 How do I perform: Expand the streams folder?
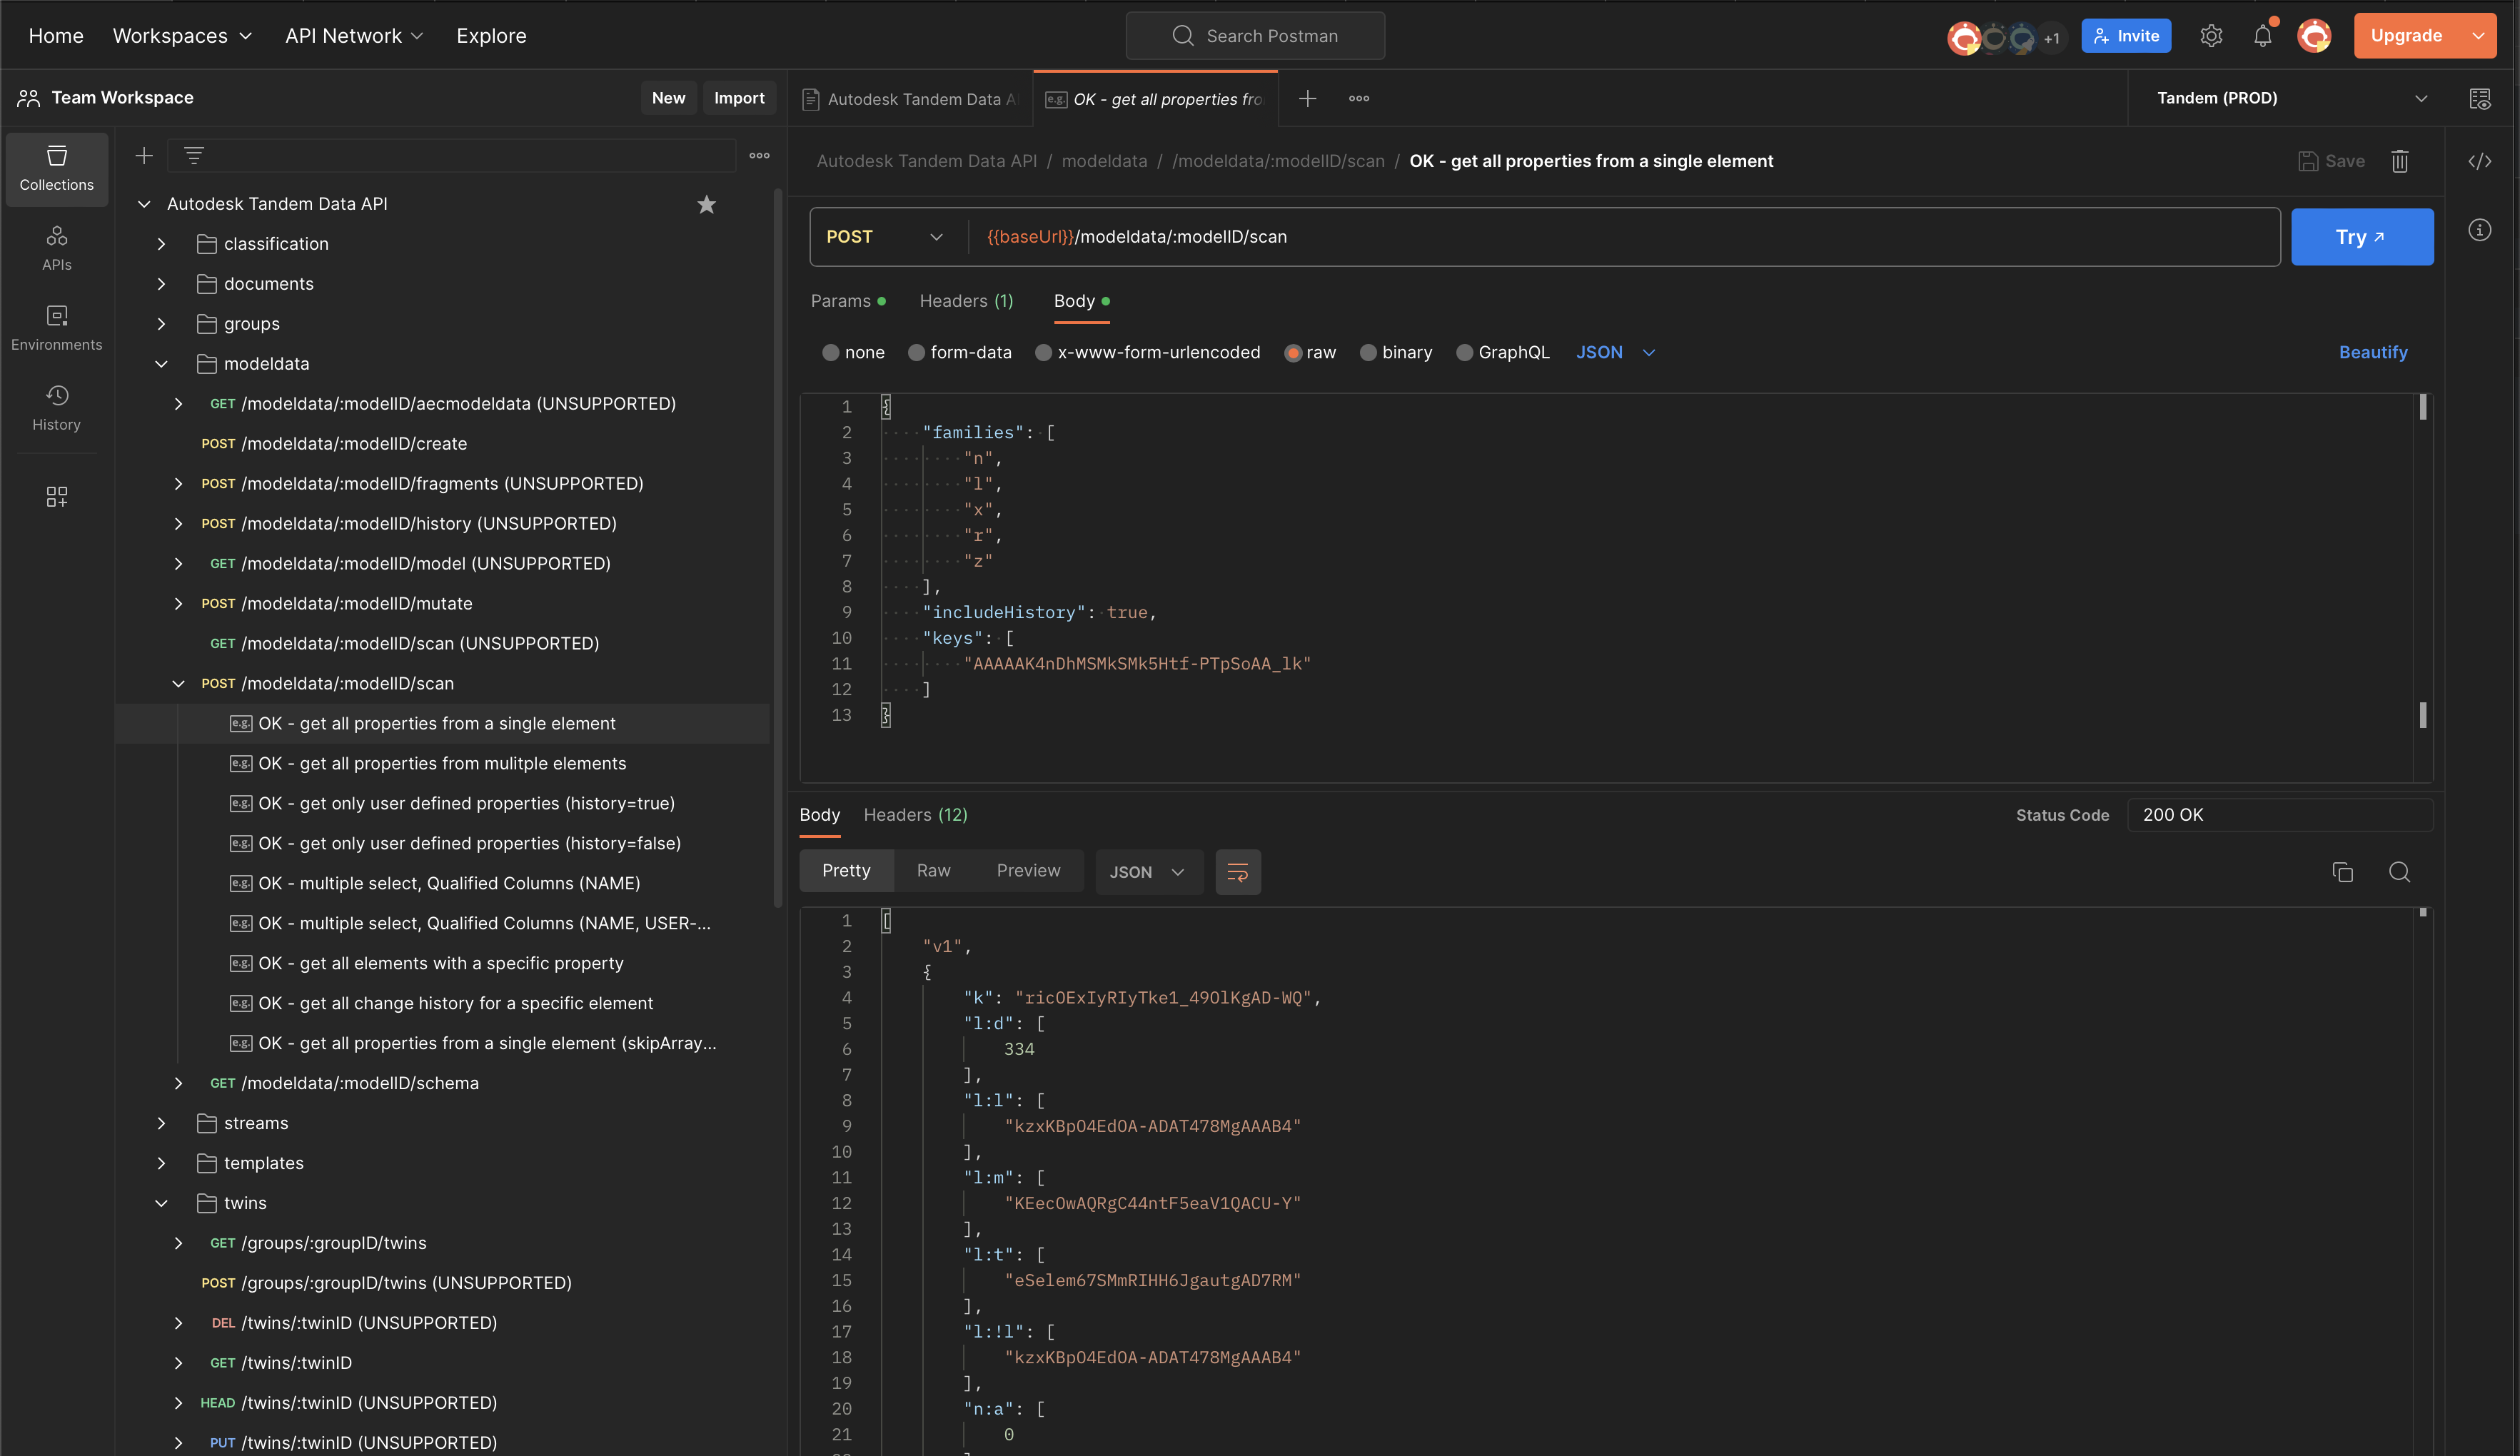(x=161, y=1123)
